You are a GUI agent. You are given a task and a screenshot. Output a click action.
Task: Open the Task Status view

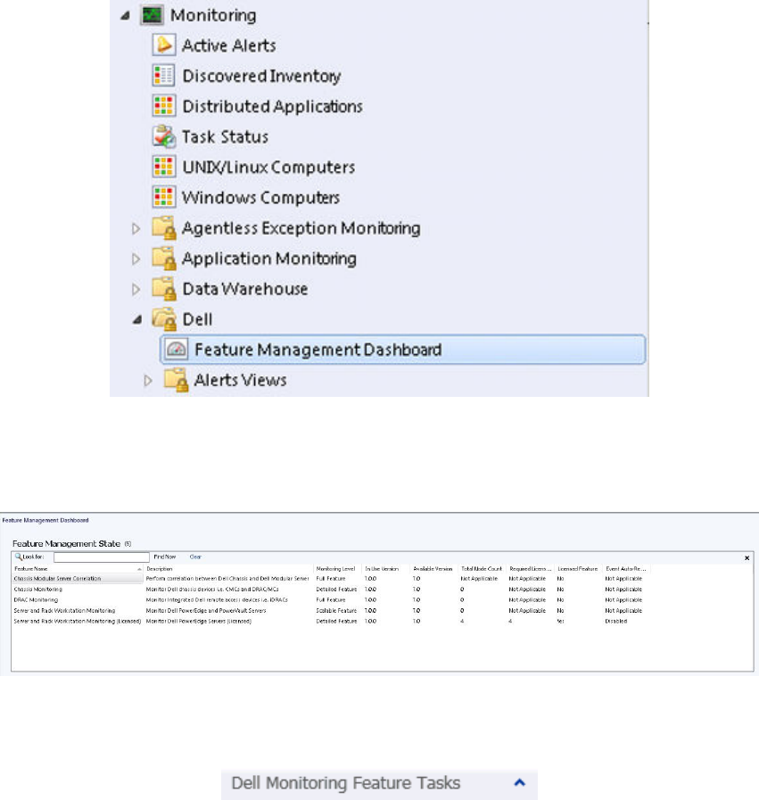(225, 136)
